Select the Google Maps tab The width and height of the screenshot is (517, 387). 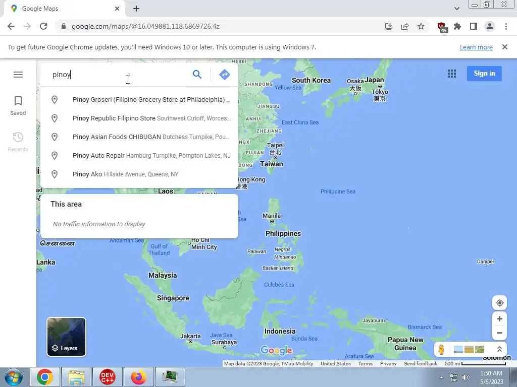[x=65, y=9]
